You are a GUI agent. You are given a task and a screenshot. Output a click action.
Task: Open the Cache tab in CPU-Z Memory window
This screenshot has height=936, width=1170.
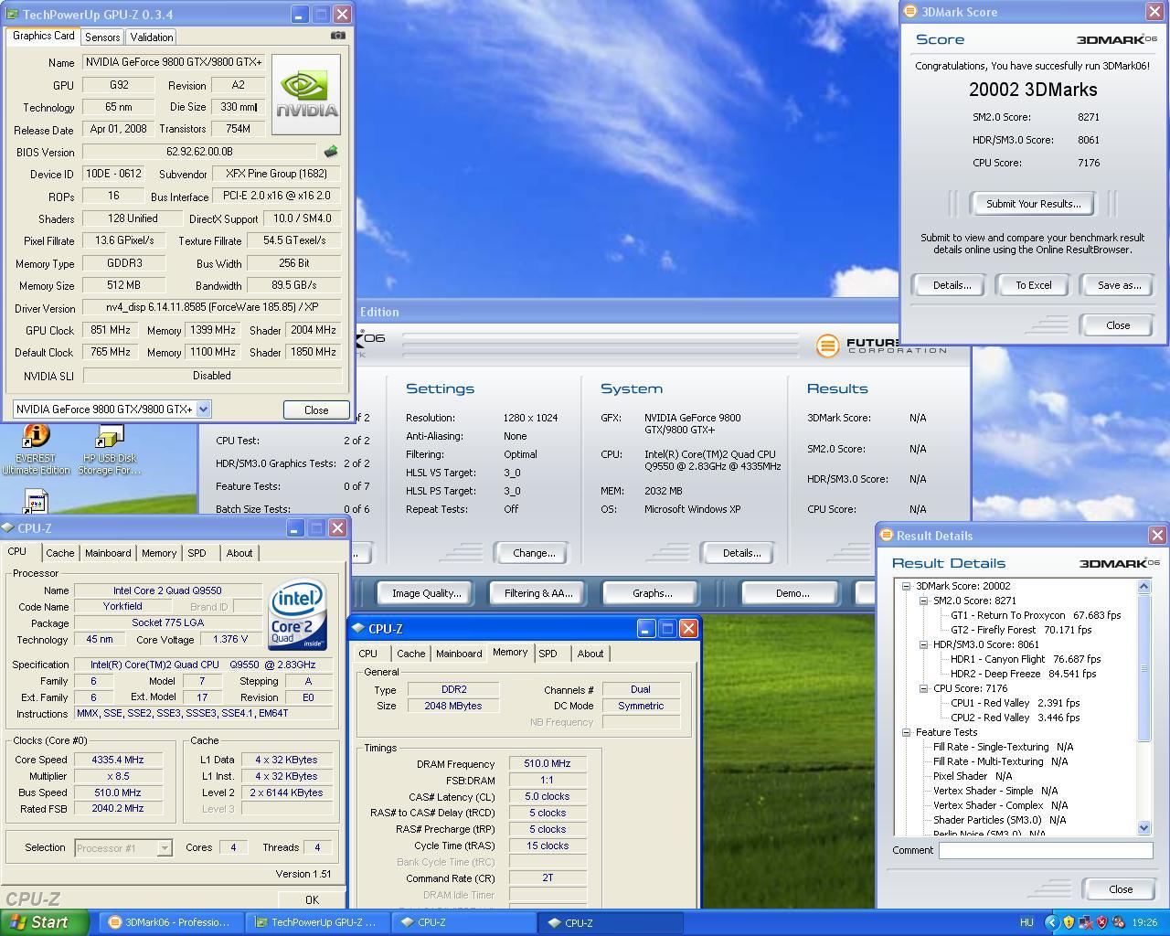[x=410, y=654]
